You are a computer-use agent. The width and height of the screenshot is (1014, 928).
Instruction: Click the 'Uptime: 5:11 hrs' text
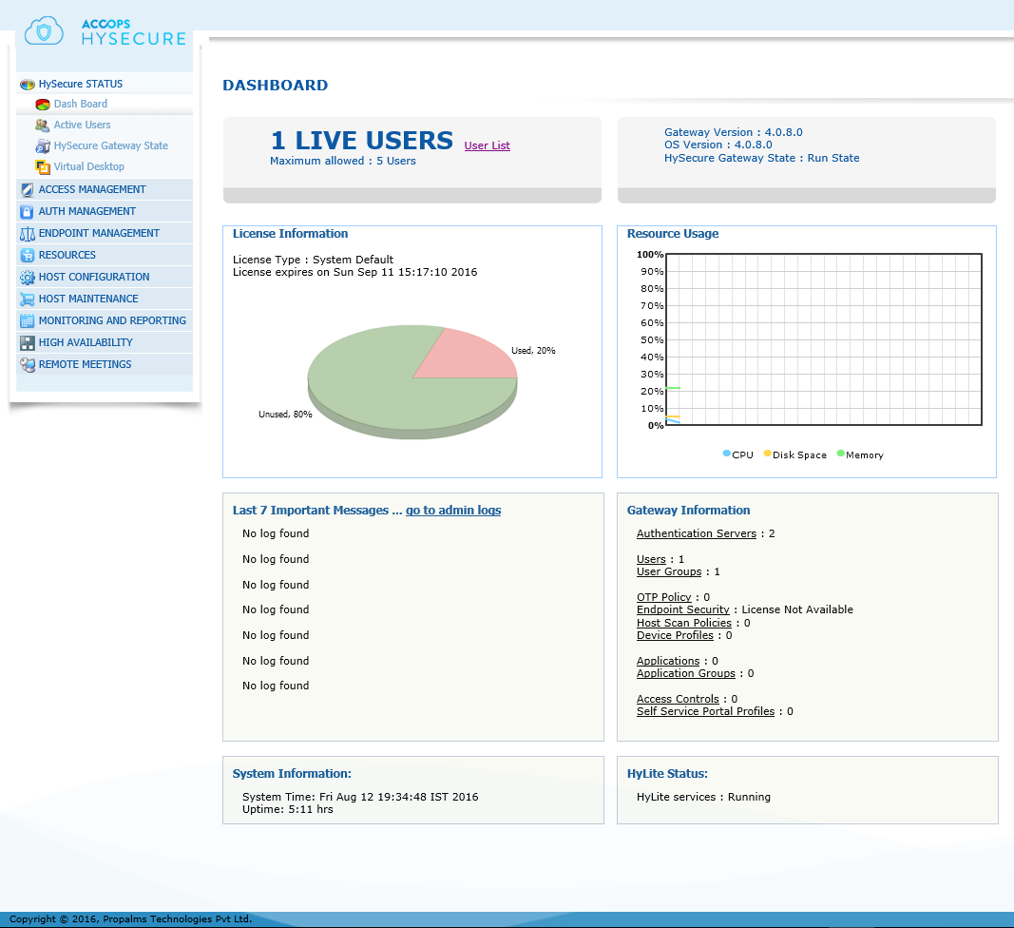point(288,809)
